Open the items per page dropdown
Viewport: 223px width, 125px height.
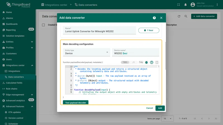[168, 119]
